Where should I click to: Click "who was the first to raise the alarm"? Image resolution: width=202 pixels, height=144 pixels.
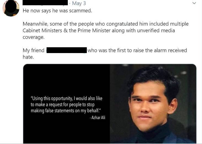(127, 50)
